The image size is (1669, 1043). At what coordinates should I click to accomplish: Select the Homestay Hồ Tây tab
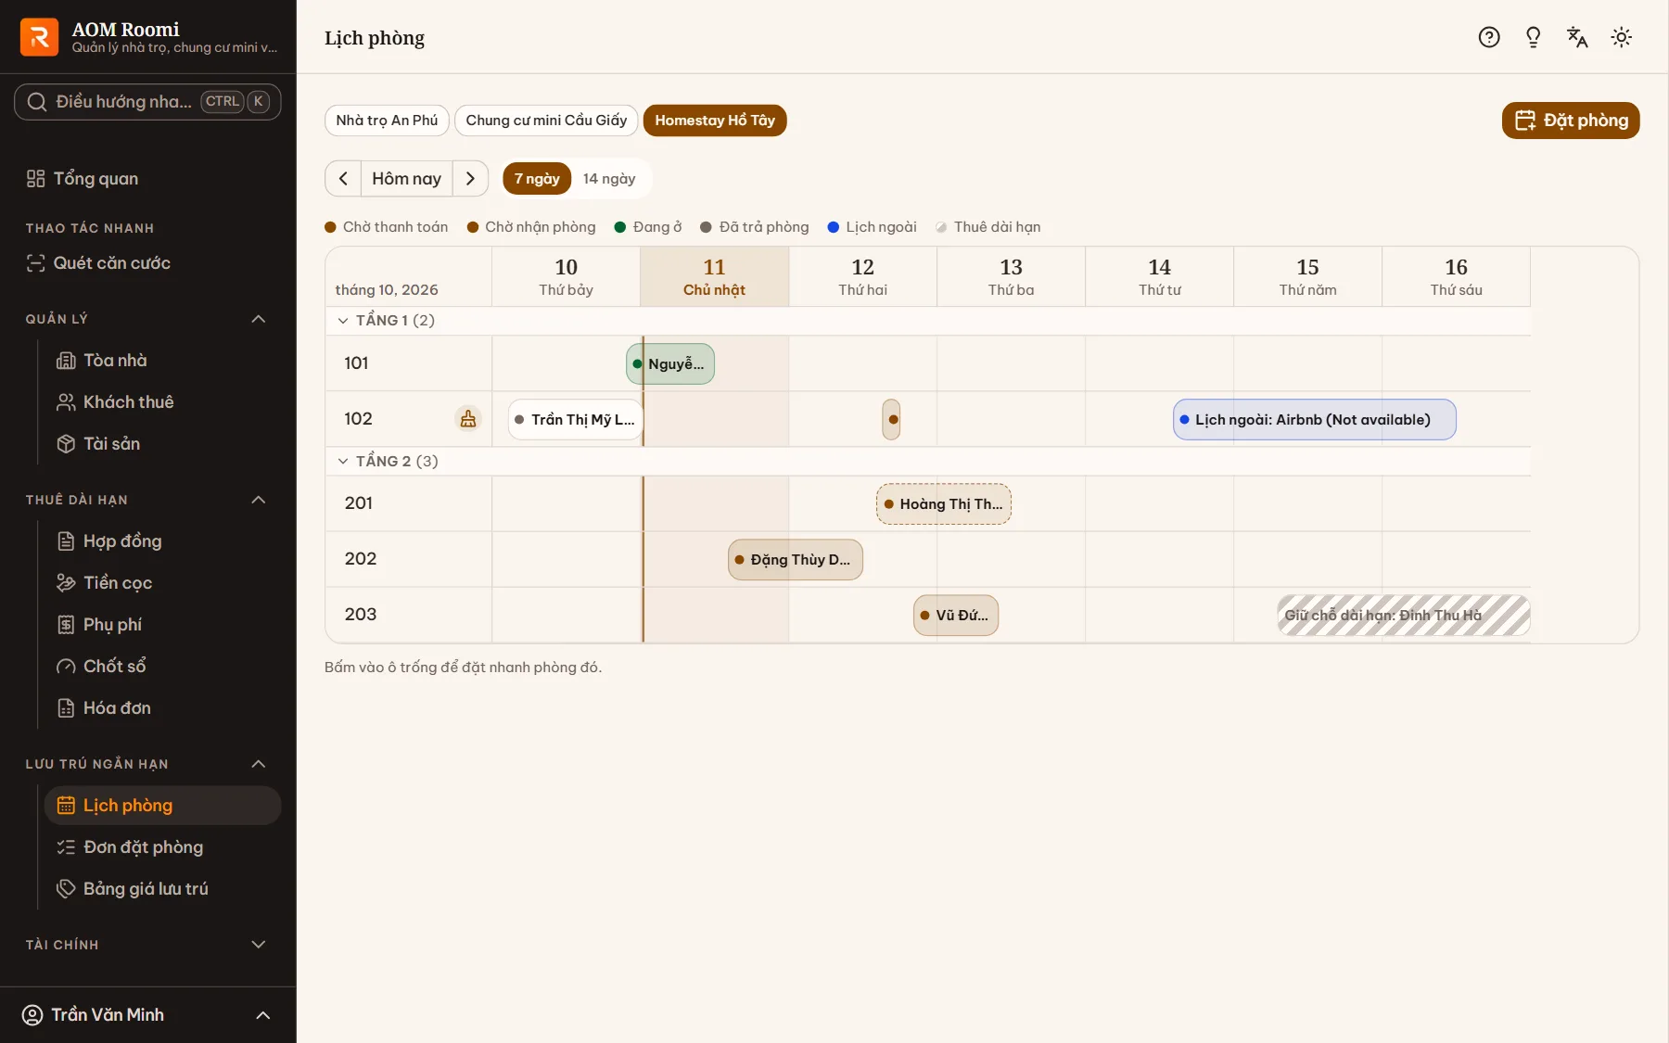point(715,121)
